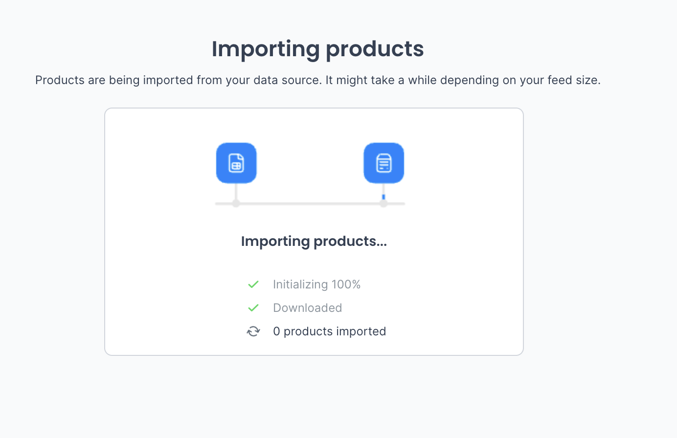Click the left node dot on progress line
This screenshot has width=677, height=438.
point(236,203)
